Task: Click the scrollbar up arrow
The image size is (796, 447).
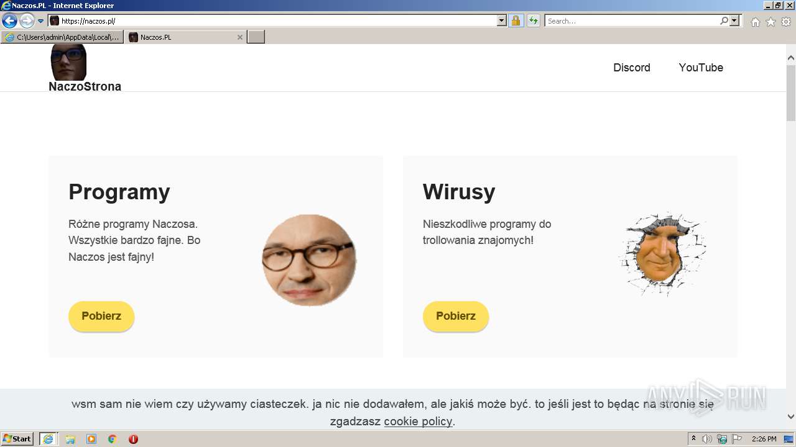Action: tap(791, 58)
